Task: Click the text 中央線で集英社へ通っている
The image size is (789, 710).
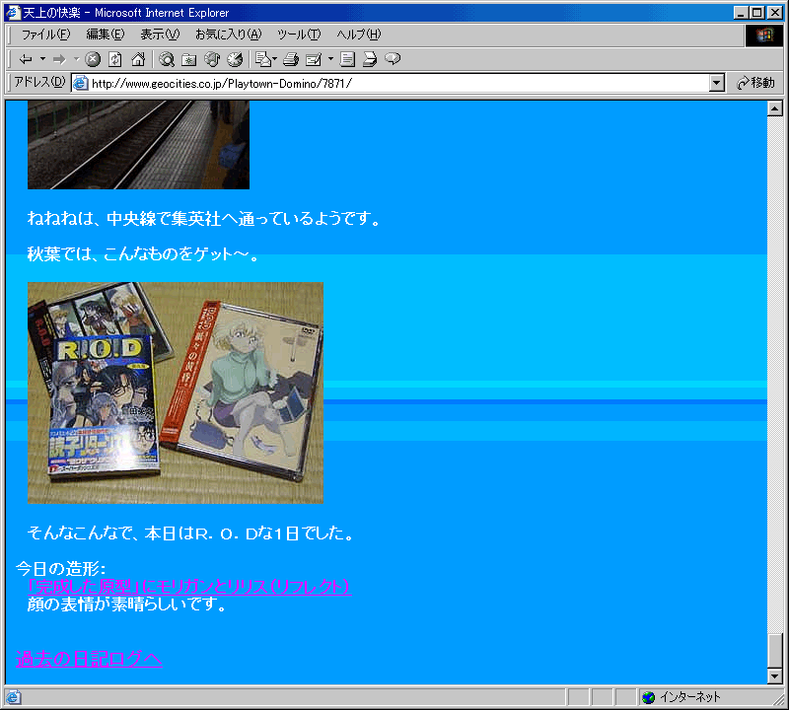Action: (214, 218)
